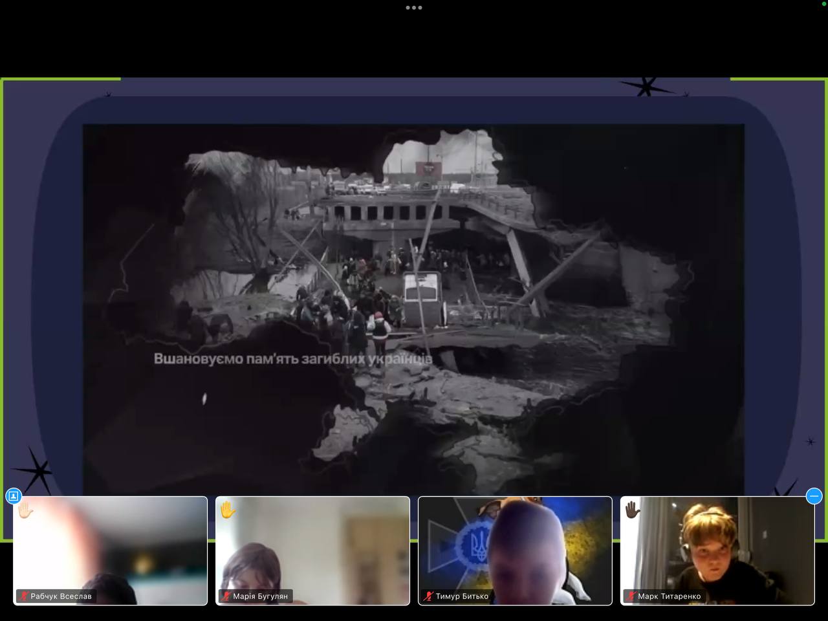The width and height of the screenshot is (828, 621).
Task: Collapse thumbnail strip with blue minus button
Action: click(814, 496)
